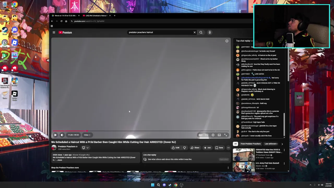Open options for 'DEMANTED Man Into DOGS' video
This screenshot has height=188, width=334.
pos(284,150)
